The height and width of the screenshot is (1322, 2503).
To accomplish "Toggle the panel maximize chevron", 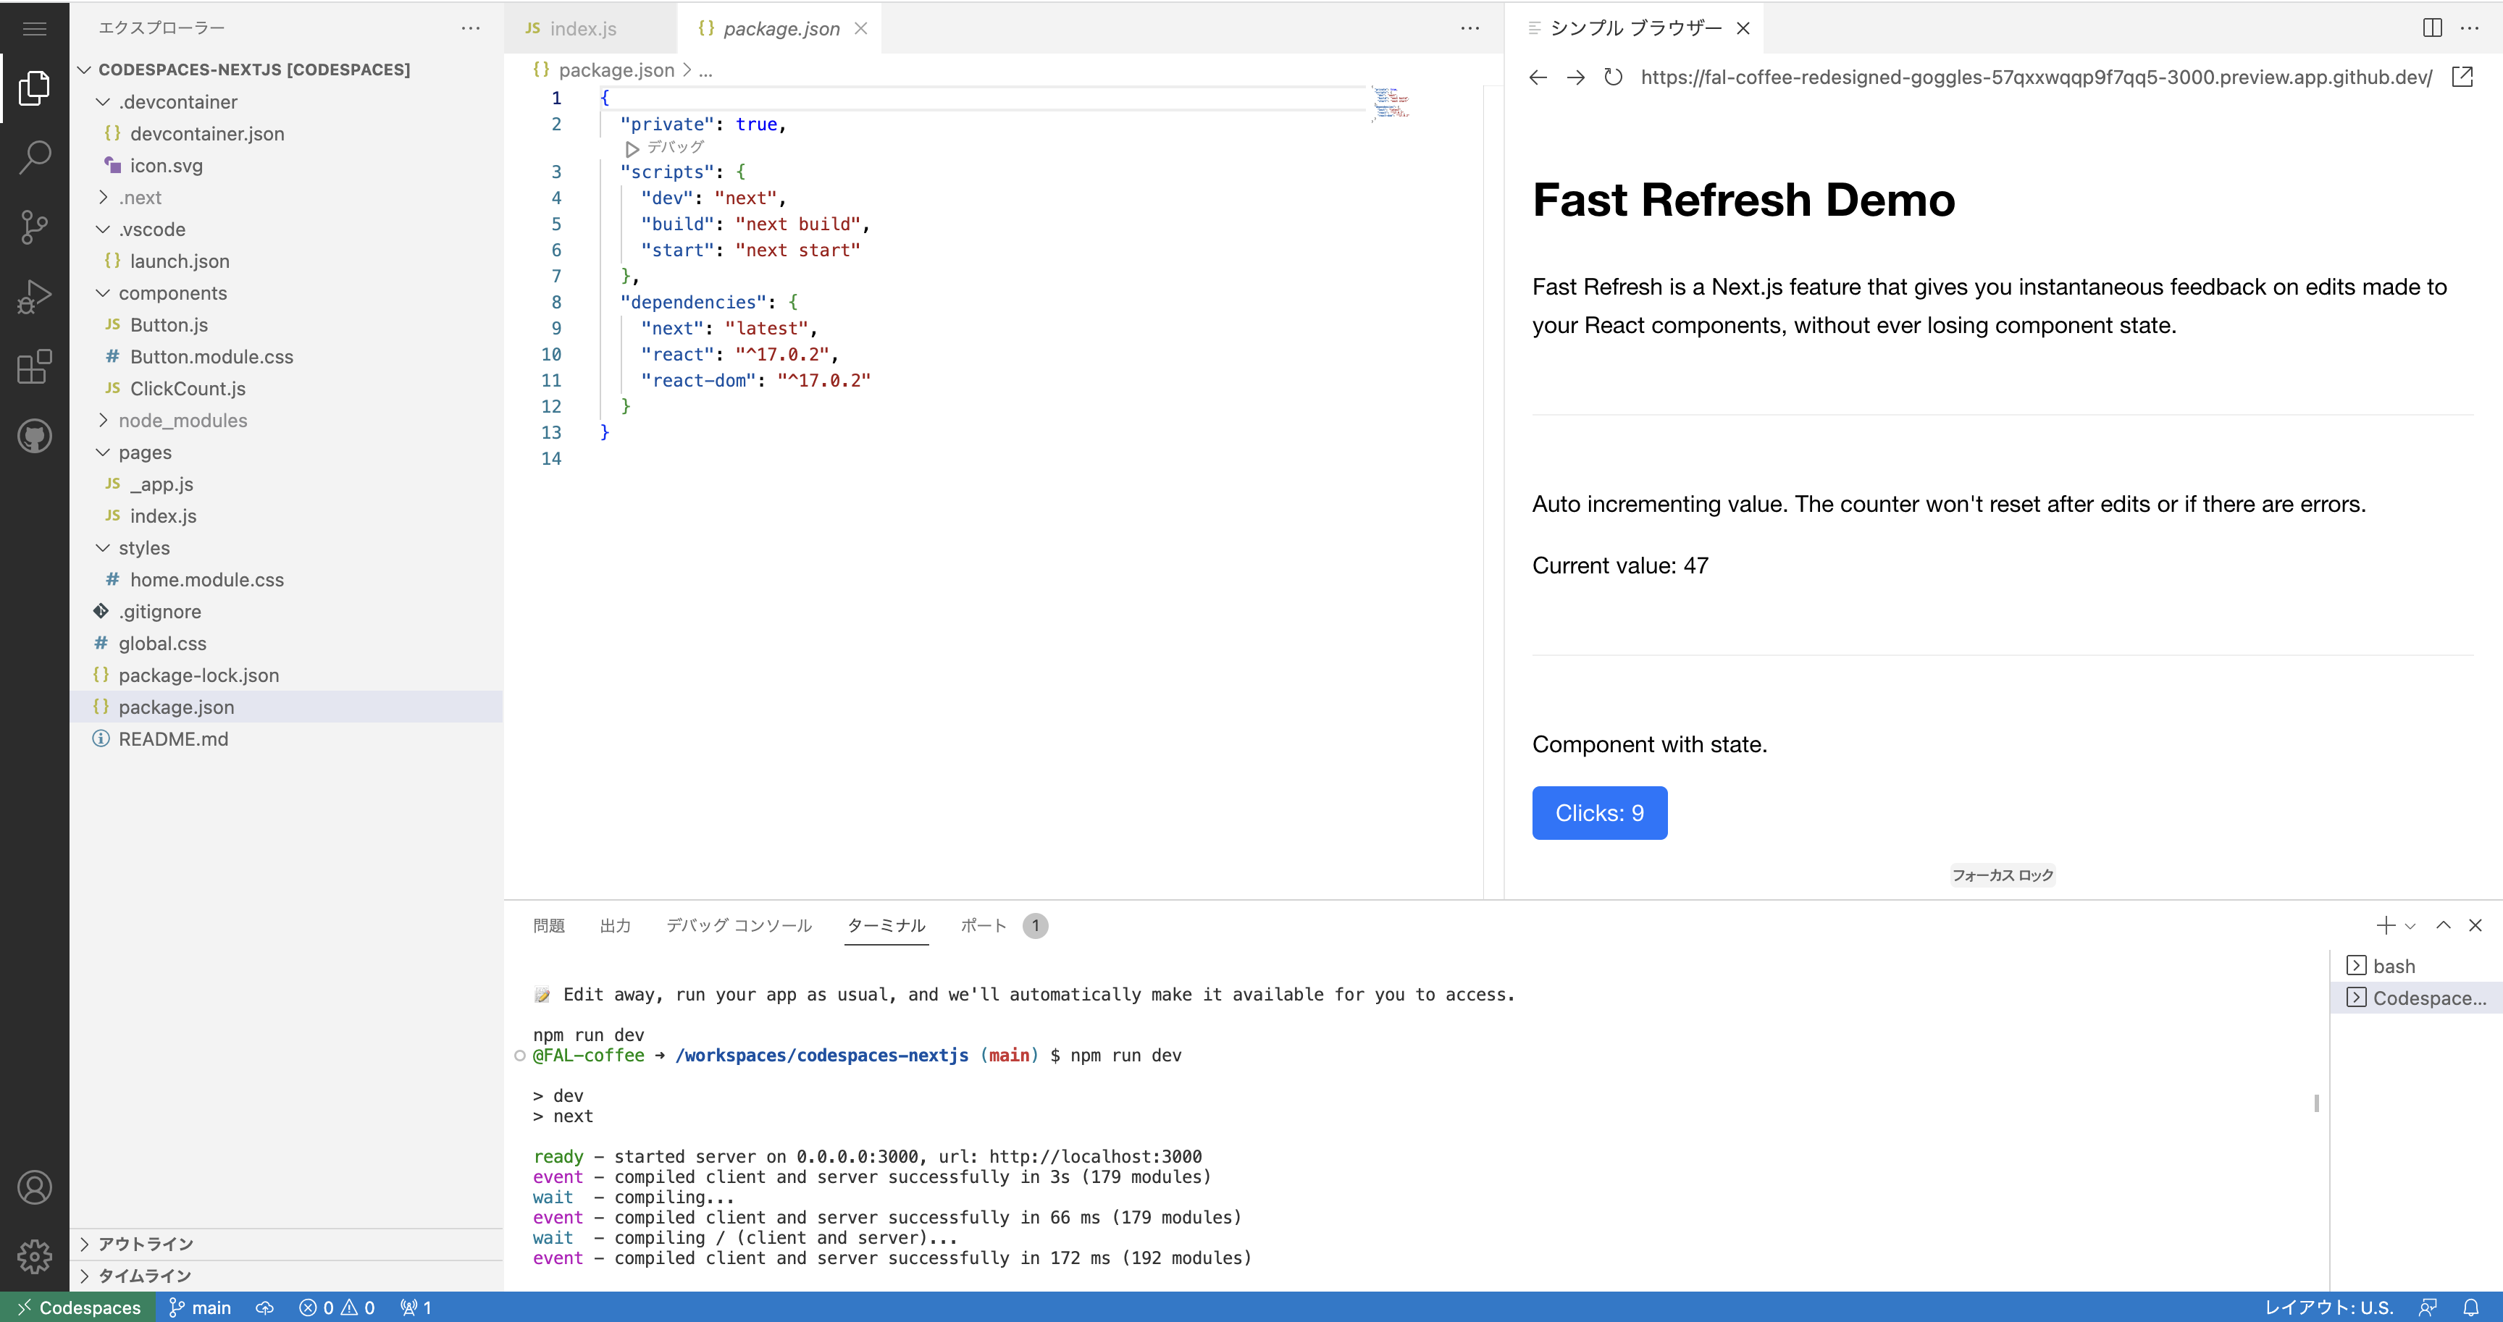I will 2443,925.
